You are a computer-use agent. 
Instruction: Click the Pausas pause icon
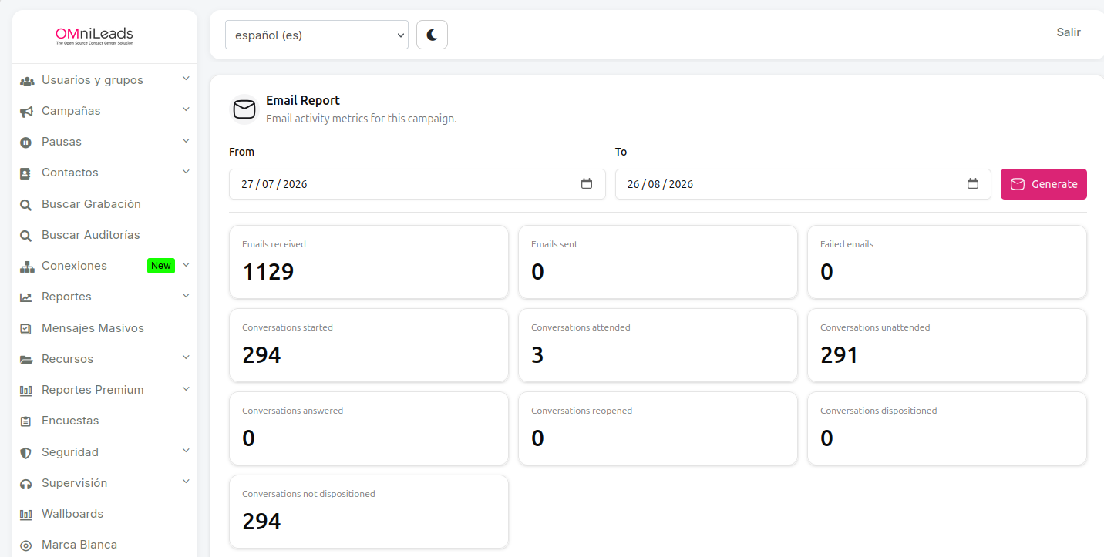tap(26, 143)
